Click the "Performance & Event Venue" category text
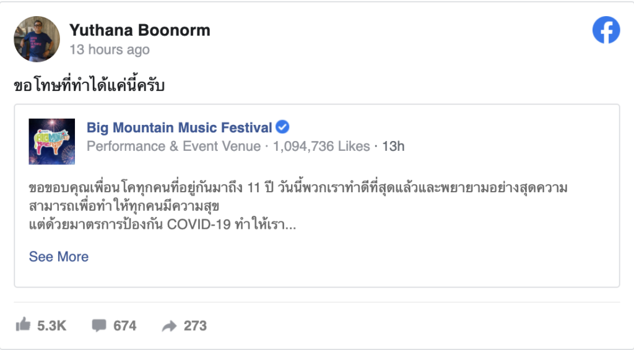 [x=174, y=147]
